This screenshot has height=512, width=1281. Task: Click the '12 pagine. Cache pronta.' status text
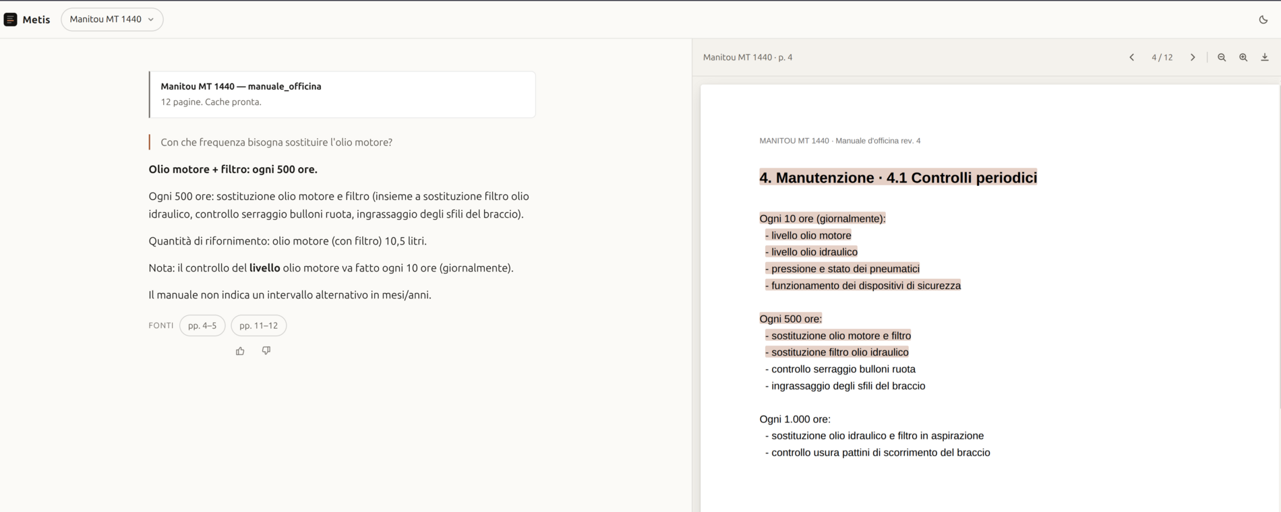211,102
